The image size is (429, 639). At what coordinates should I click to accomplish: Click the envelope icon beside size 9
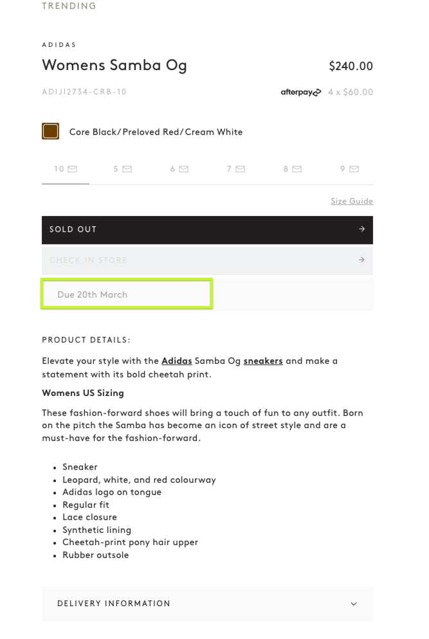pos(354,168)
